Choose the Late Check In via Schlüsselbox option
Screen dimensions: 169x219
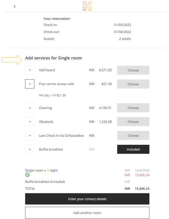coord(133,135)
